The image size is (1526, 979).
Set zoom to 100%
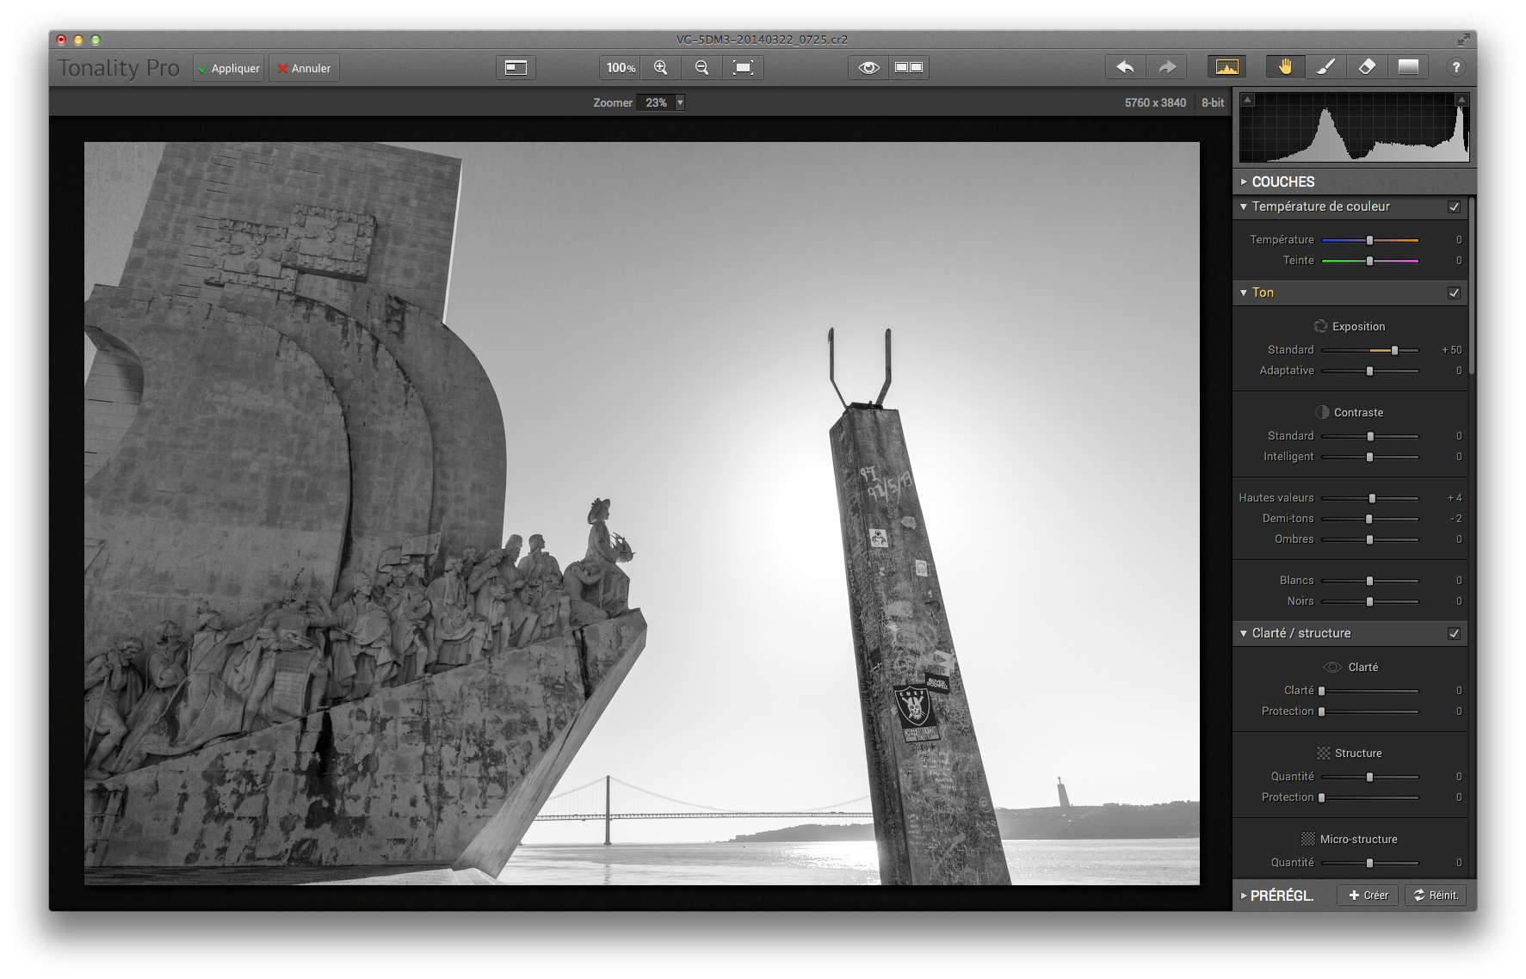coord(620,67)
